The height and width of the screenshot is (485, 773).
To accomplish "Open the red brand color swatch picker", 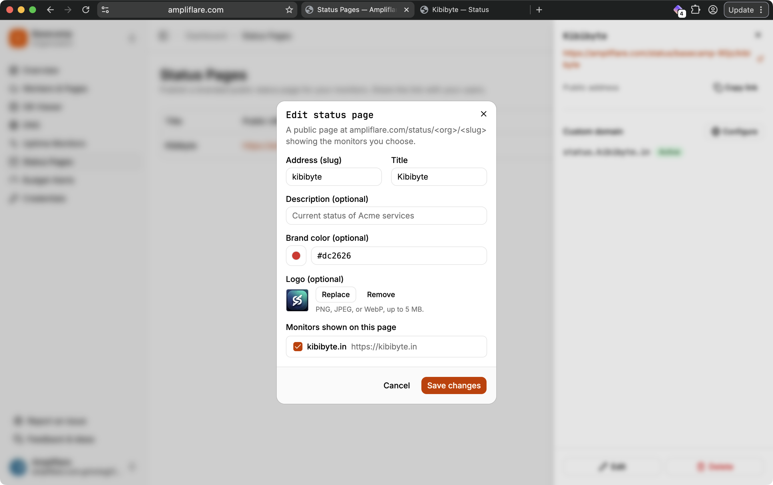I will 296,256.
